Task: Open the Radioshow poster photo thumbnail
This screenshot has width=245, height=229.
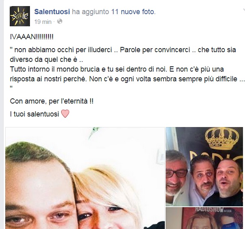Action: (204, 218)
